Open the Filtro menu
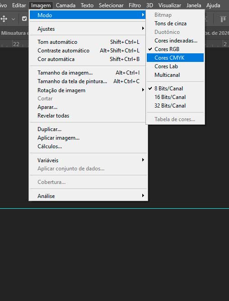Viewport: 229px width, 301px height. coord(135,5)
